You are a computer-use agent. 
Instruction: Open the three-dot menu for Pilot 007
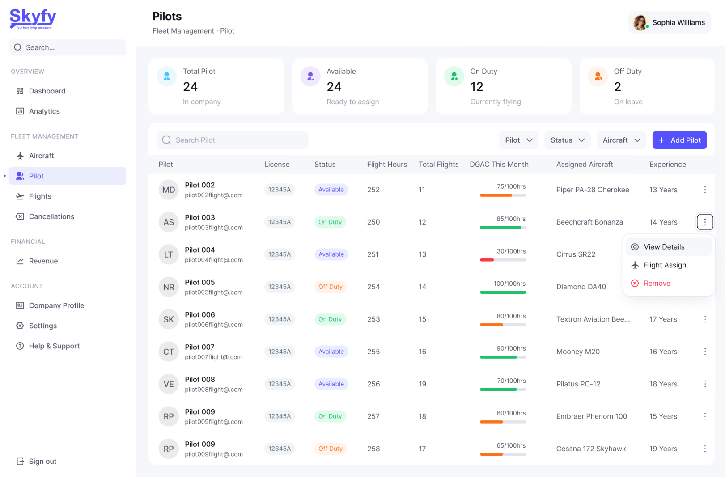(705, 352)
